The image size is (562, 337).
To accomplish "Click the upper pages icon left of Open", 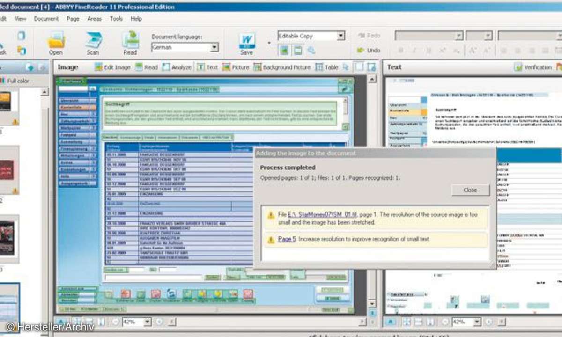I will [22, 36].
